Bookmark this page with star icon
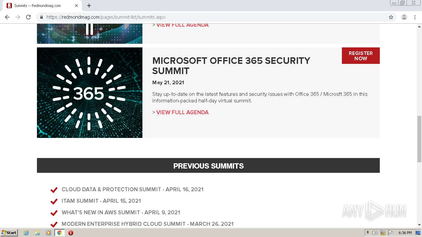Viewport: 422px width, 237px height. [391, 17]
